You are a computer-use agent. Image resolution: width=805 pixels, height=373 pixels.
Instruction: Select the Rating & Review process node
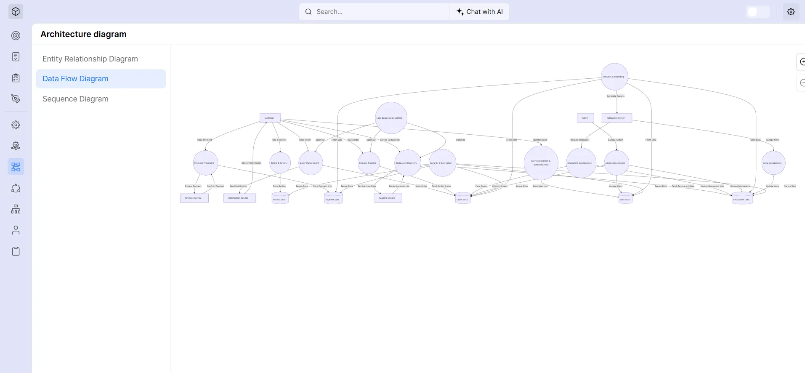pyautogui.click(x=280, y=163)
